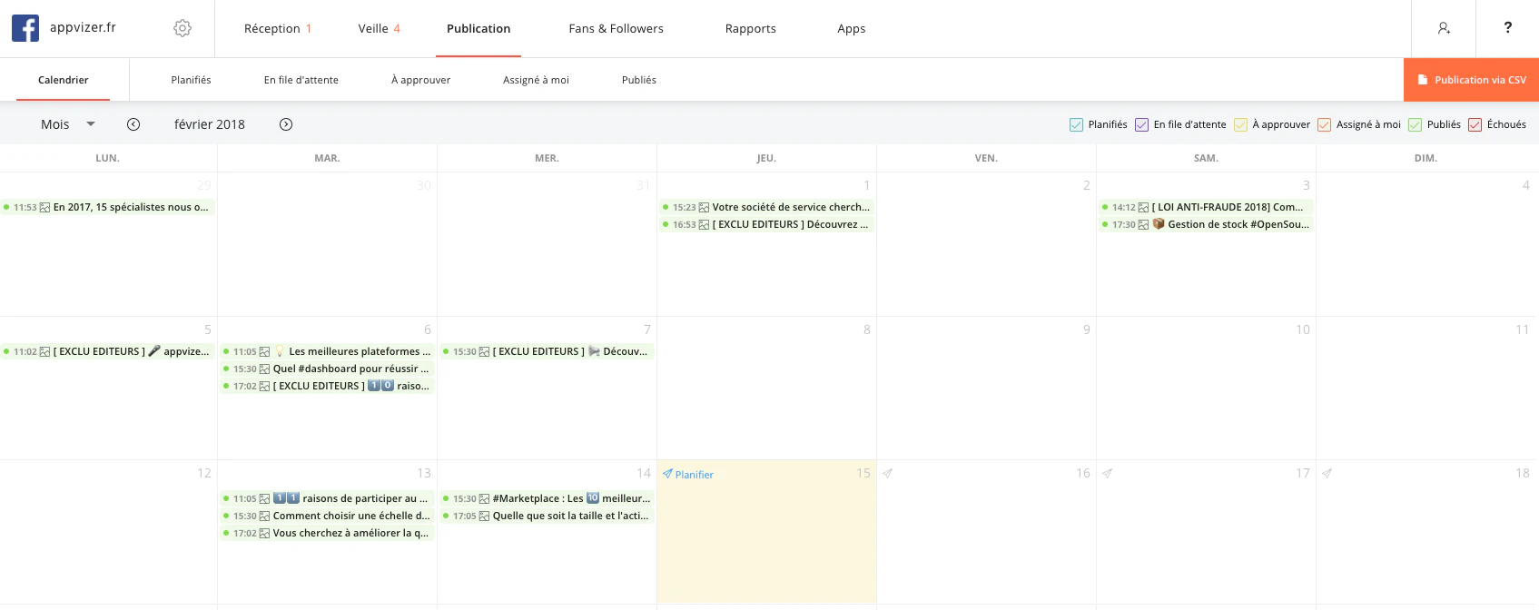Click the février 2018 month label
Screen dimensions: 1539x610
point(210,124)
